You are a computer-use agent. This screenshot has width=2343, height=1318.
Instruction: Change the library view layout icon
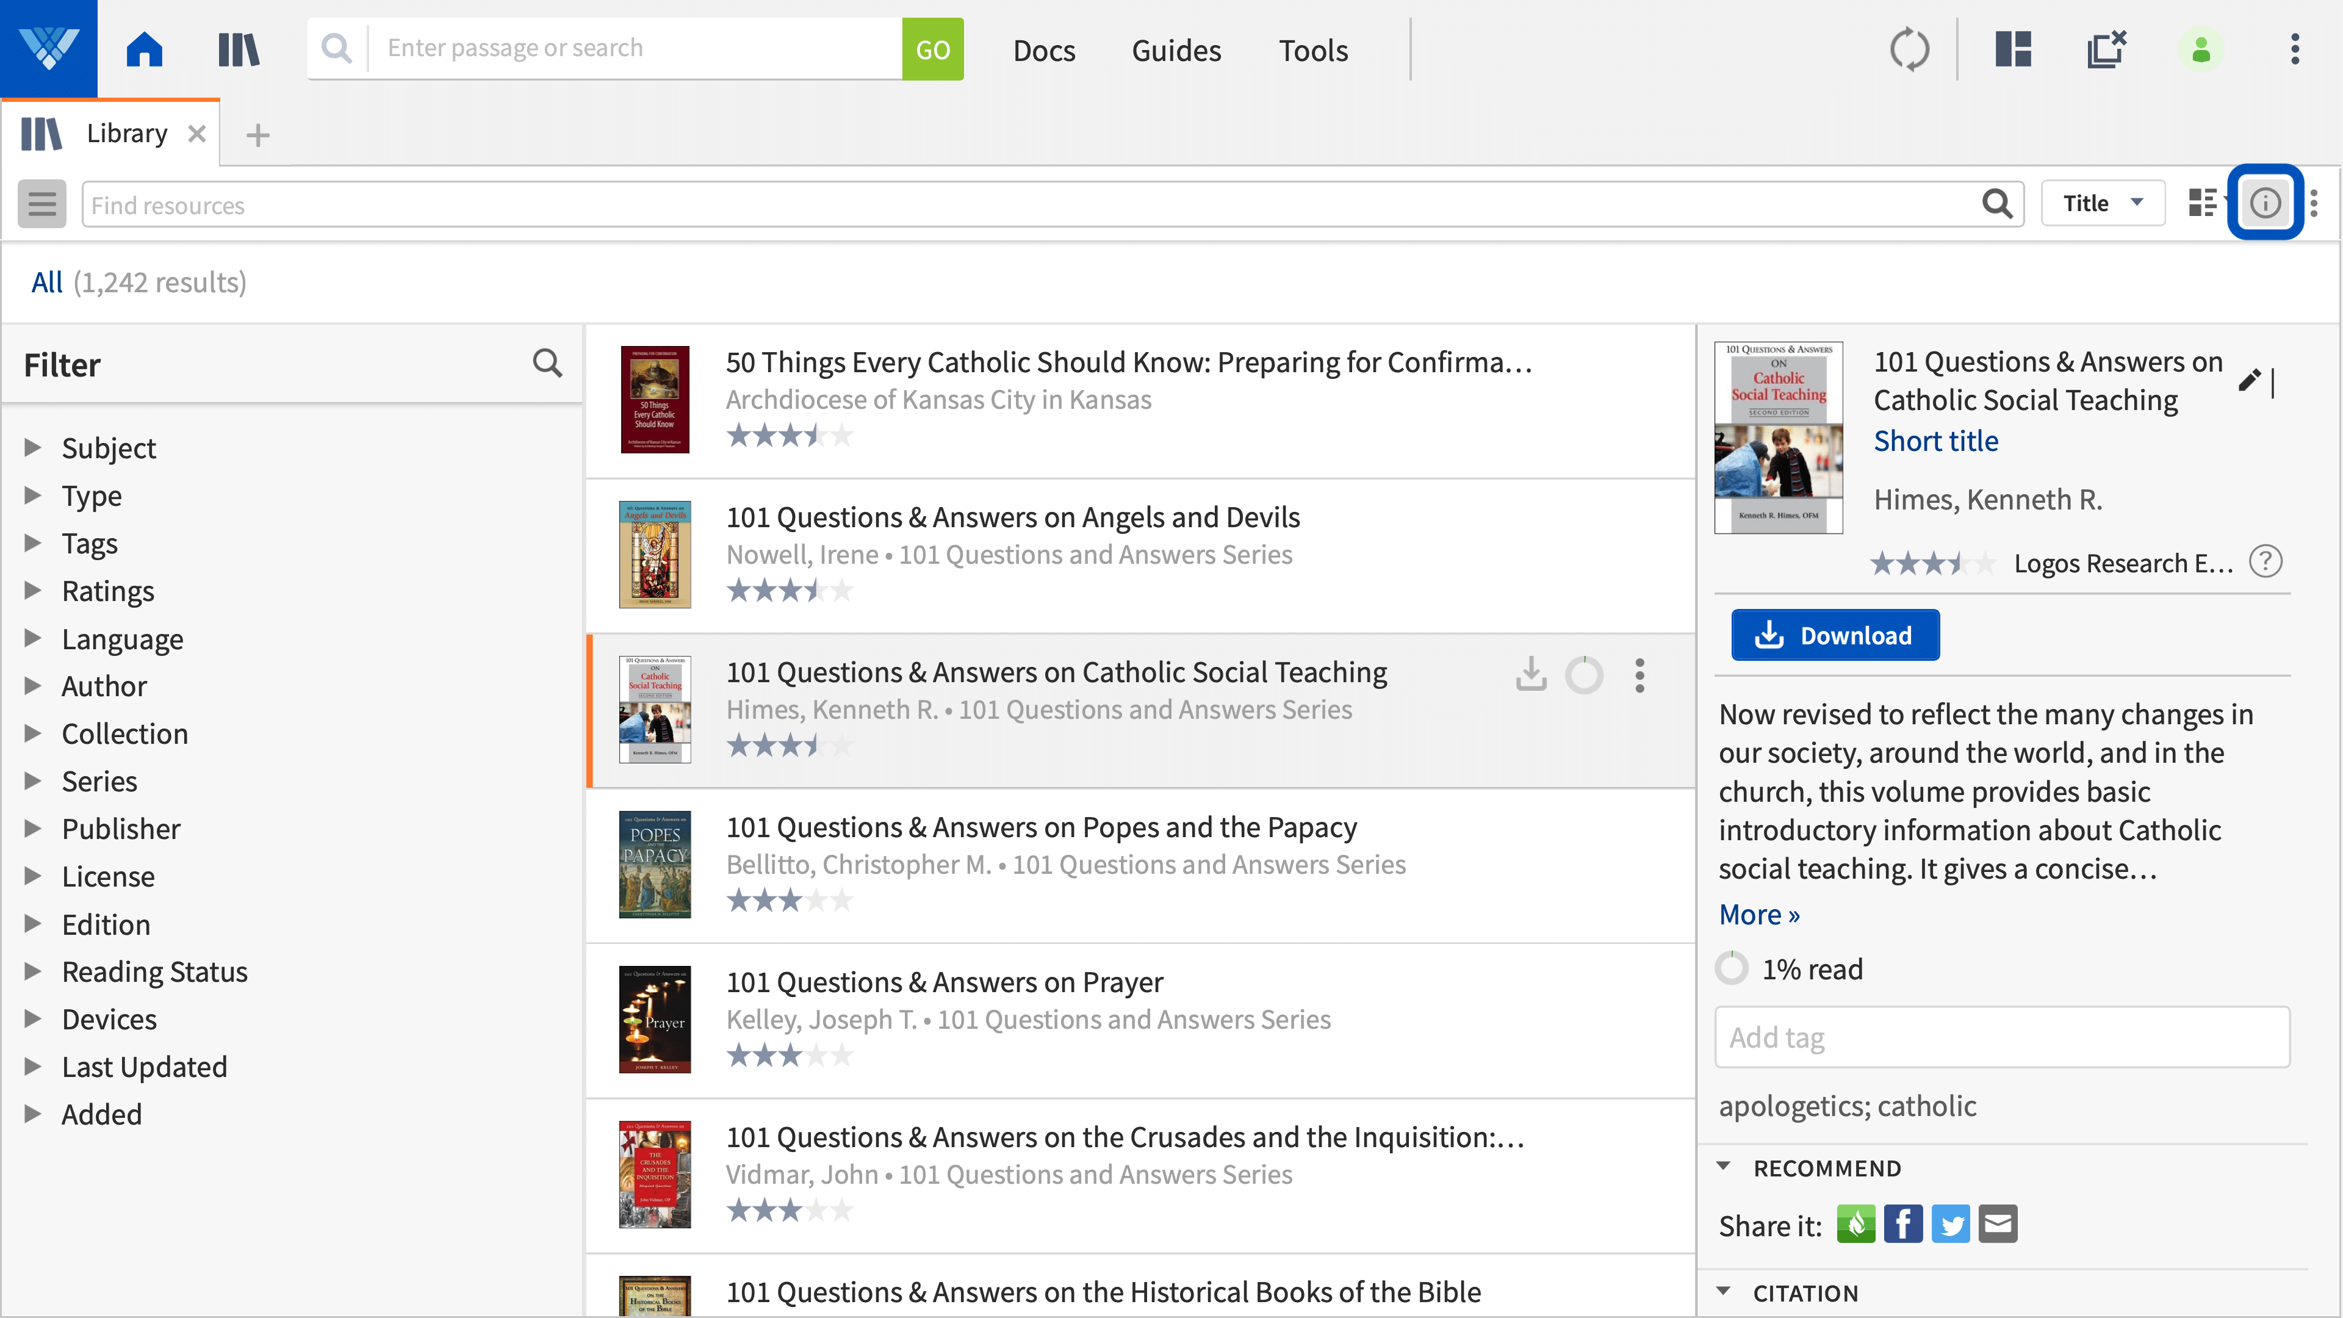coord(2202,203)
